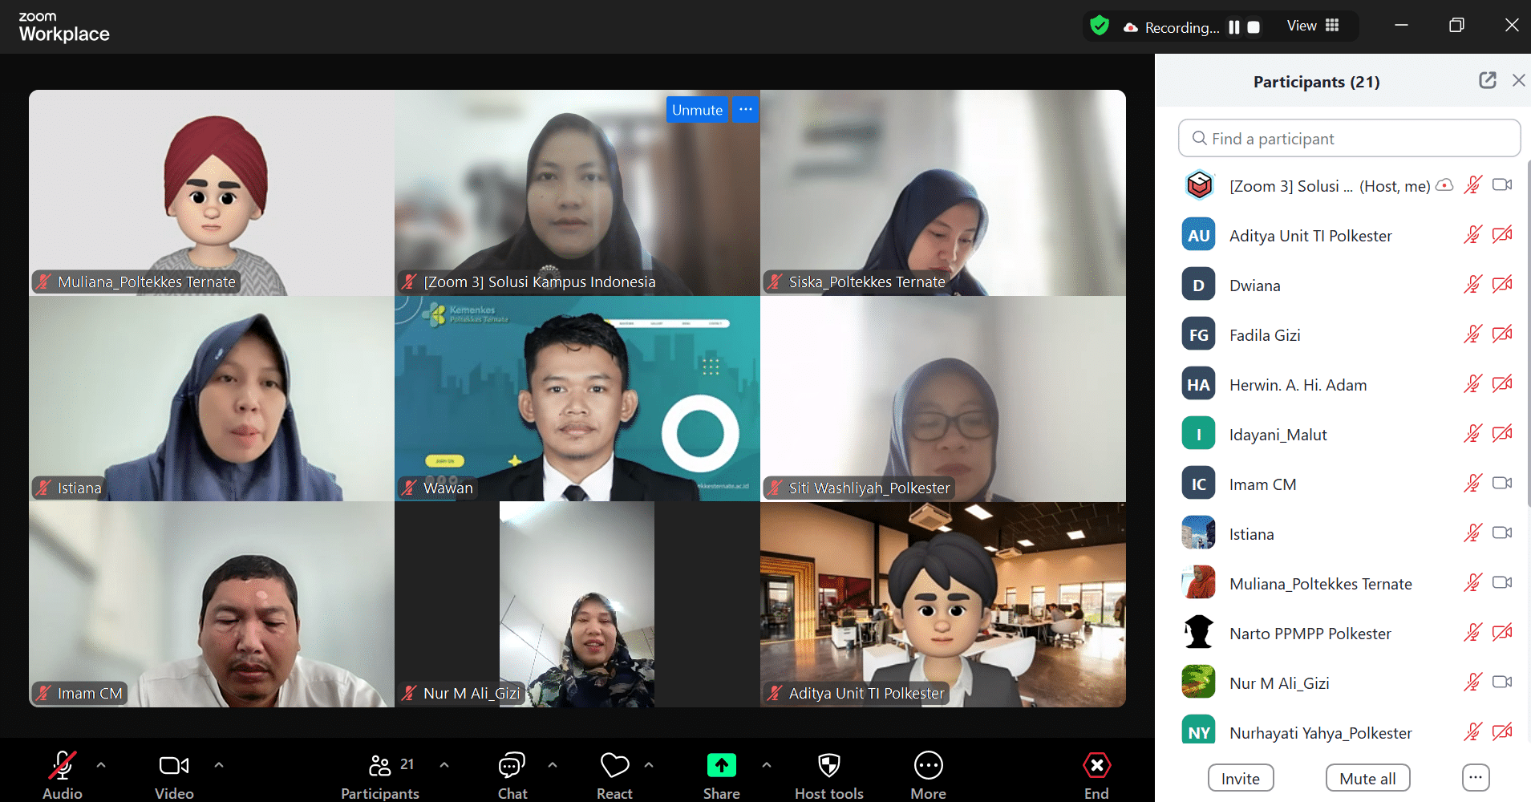Viewport: 1531px width, 802px height.
Task: Toggle Video camera in the bottom toolbar
Action: coord(174,766)
